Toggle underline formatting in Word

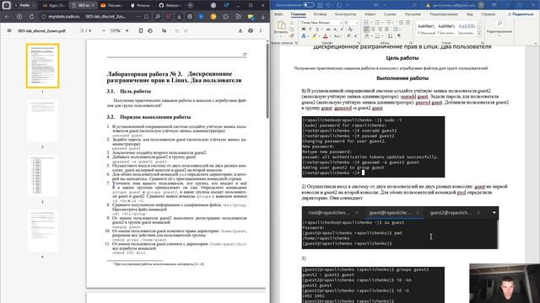pos(317,29)
